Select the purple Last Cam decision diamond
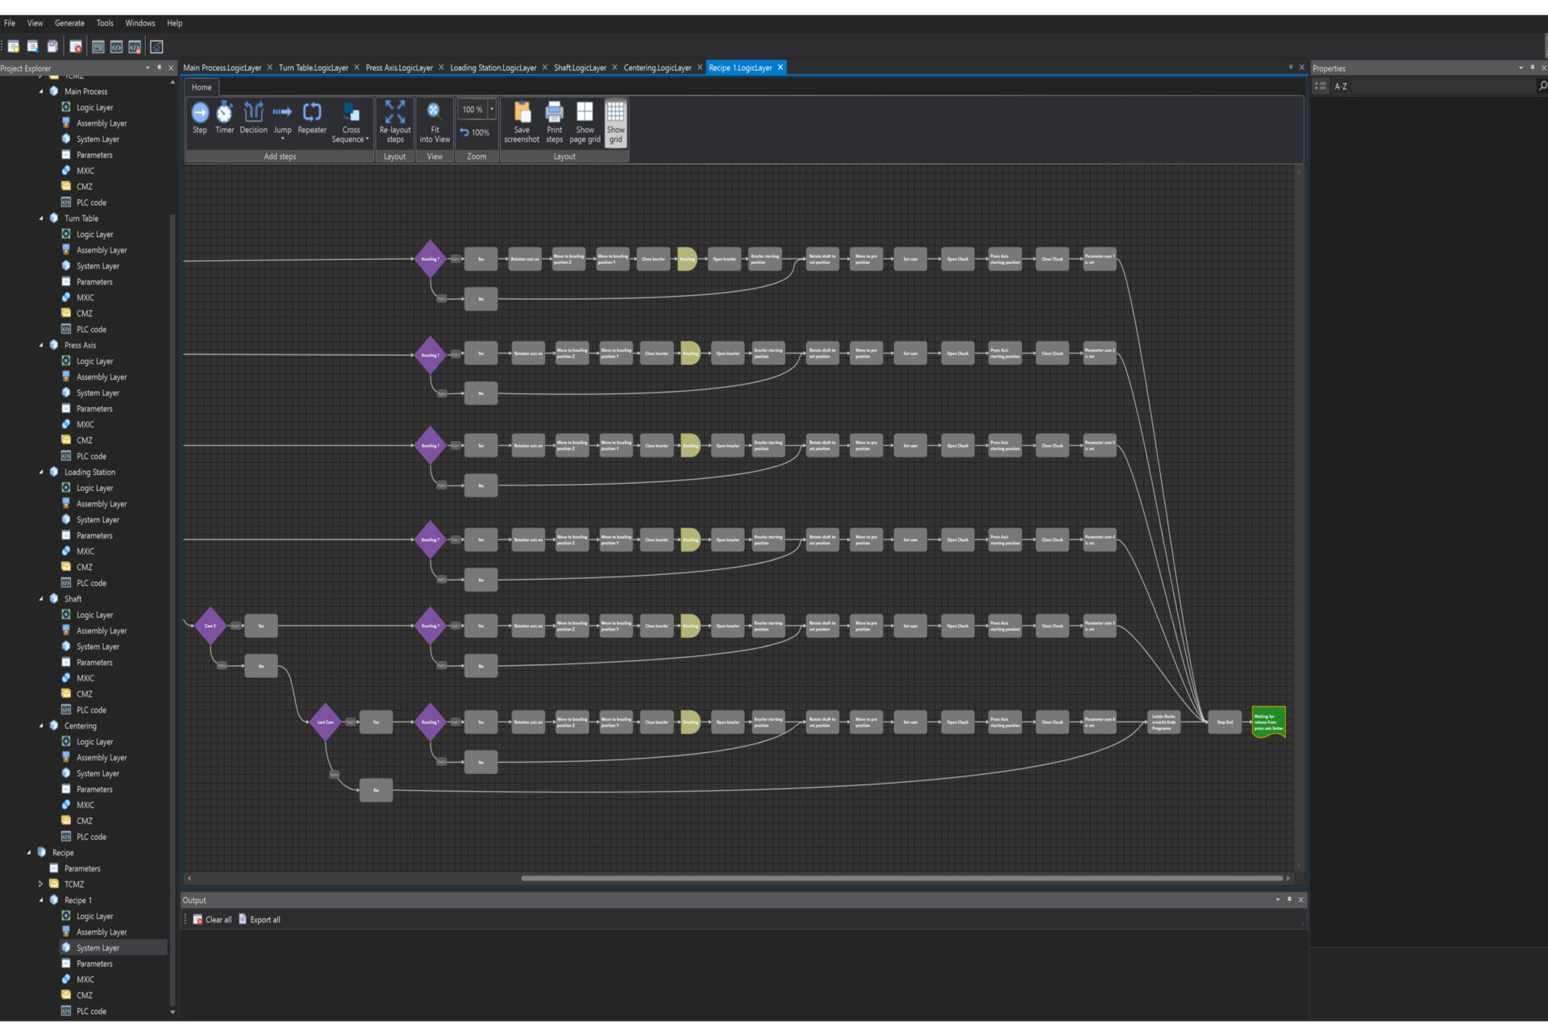Screen dimensions: 1548x1032 [x=326, y=722]
